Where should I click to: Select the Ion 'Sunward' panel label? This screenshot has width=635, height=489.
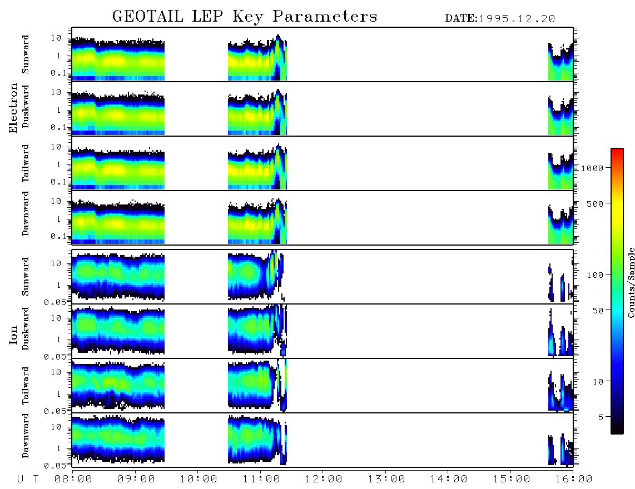(26, 276)
